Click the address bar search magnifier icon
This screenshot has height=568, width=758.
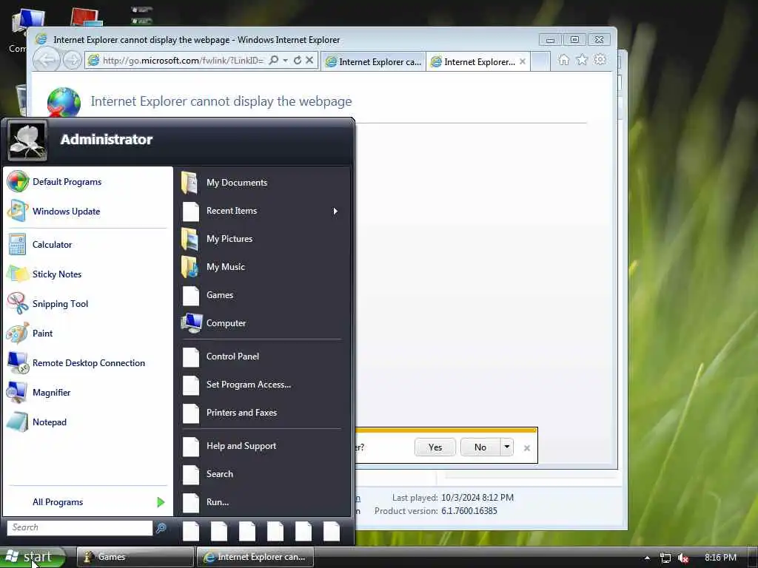[x=274, y=60]
